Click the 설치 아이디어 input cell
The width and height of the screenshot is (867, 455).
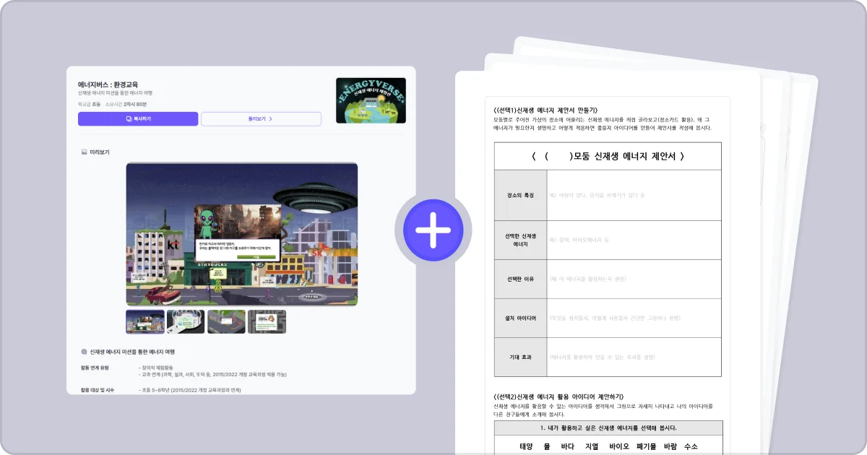(x=634, y=318)
